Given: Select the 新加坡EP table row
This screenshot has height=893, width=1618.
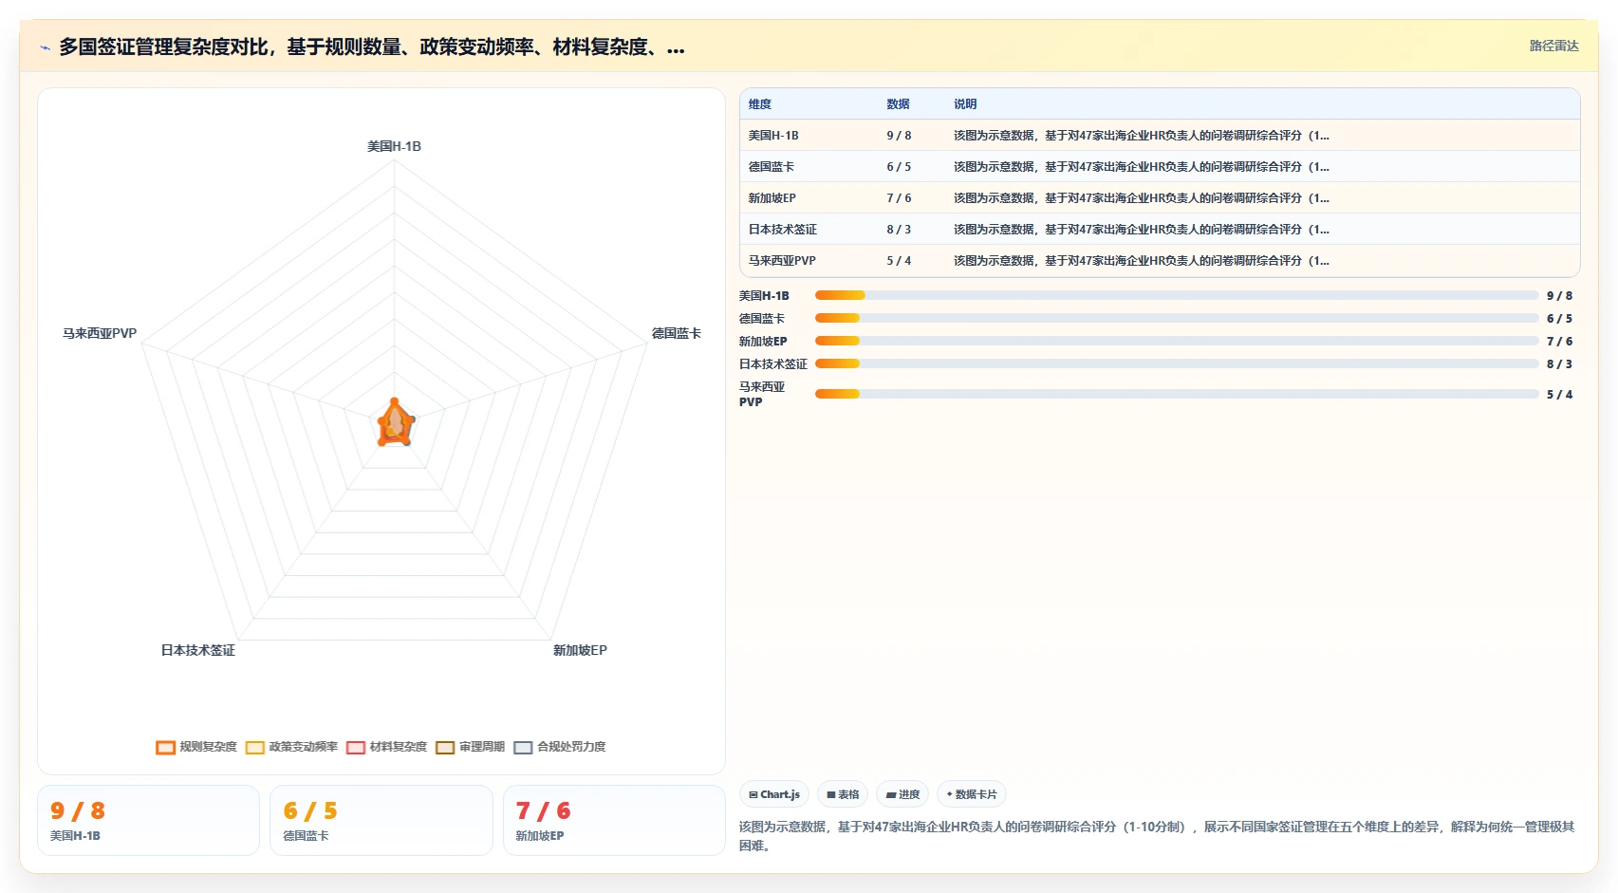Looking at the screenshot, I should [1160, 198].
